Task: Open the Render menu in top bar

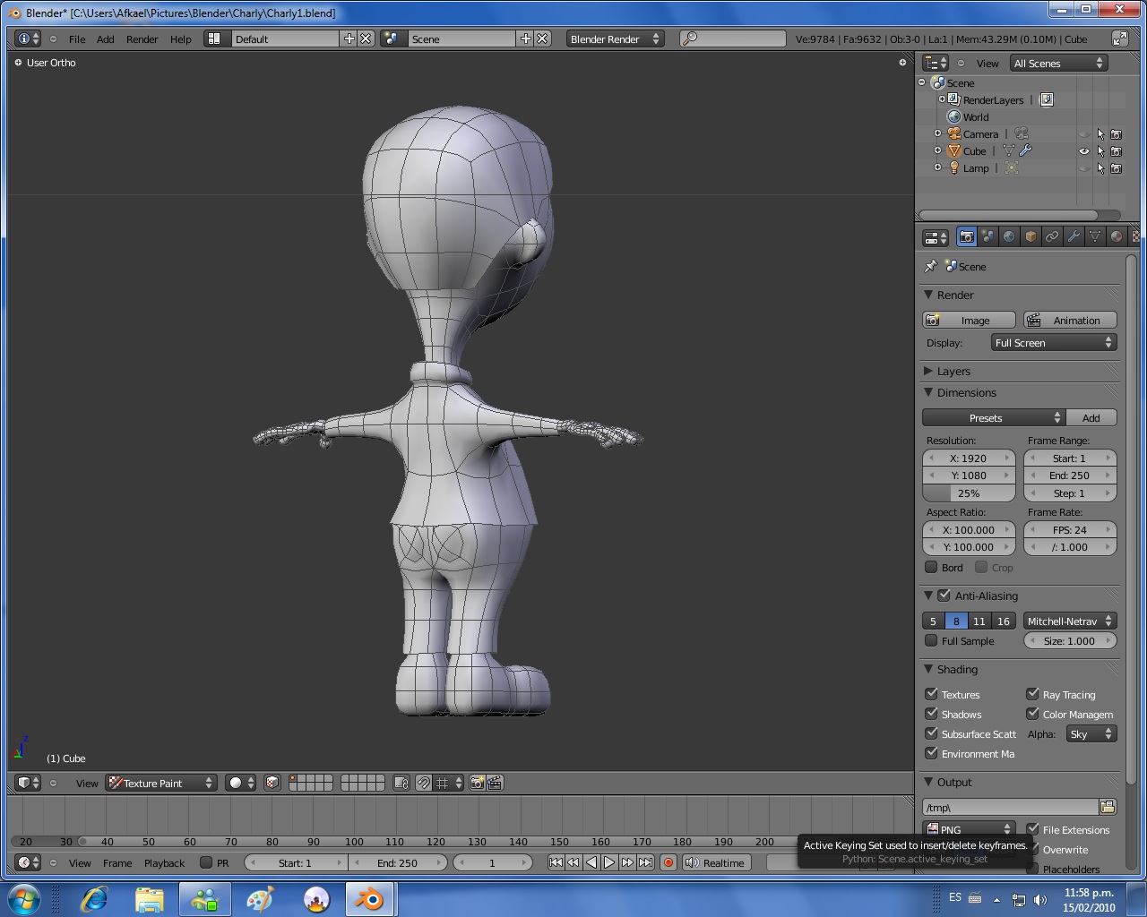Action: click(x=142, y=39)
